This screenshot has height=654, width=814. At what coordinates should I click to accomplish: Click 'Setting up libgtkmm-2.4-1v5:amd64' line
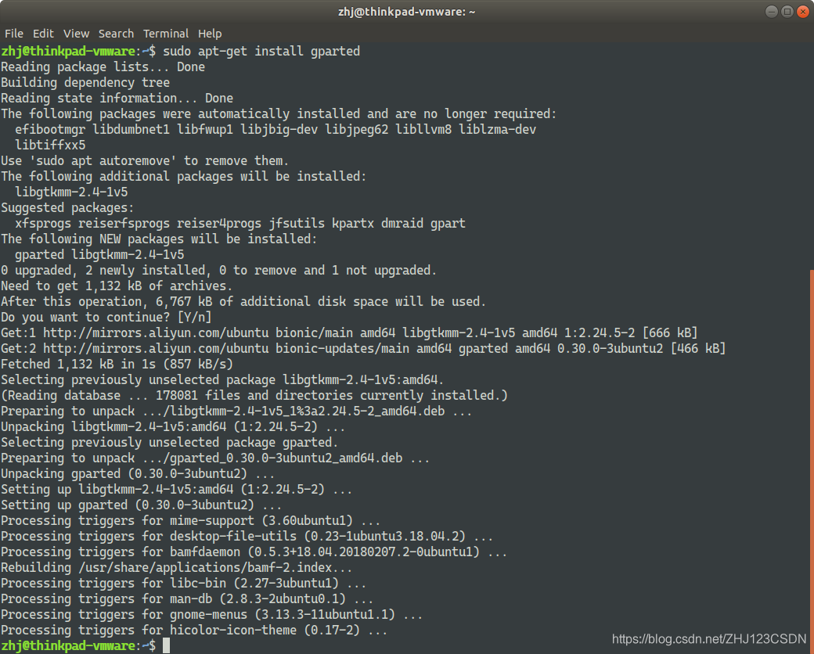click(177, 489)
